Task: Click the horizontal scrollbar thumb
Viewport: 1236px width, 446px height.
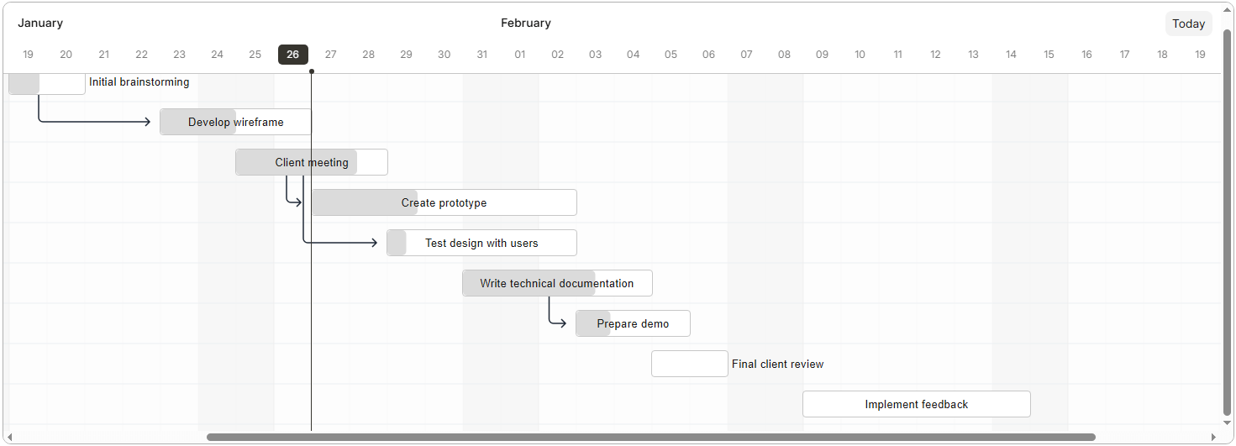Action: click(651, 437)
